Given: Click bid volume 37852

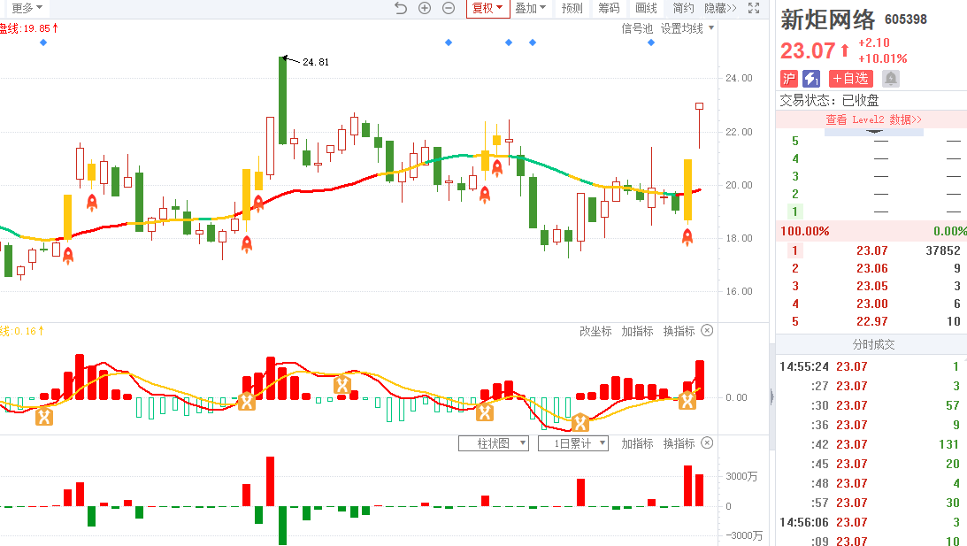Looking at the screenshot, I should point(943,250).
